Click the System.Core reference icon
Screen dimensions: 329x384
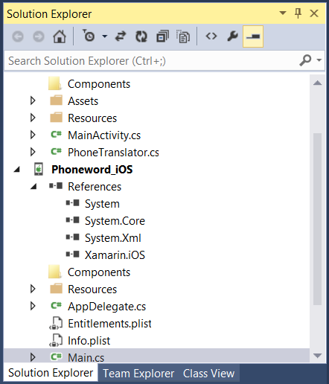73,220
